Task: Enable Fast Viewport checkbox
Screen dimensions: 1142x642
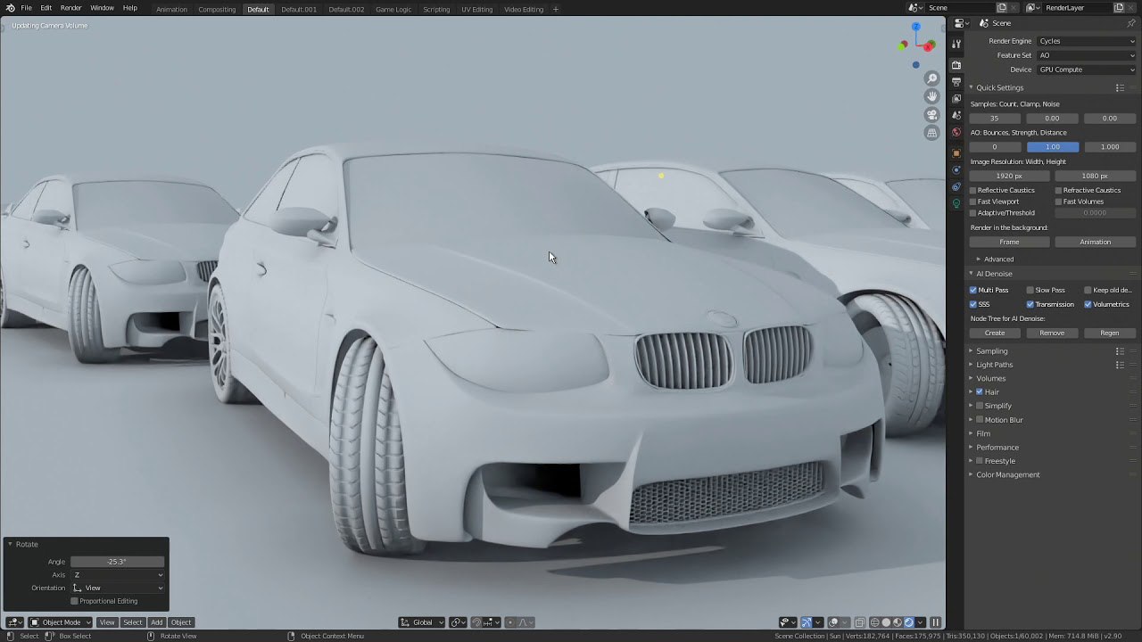Action: (x=973, y=202)
